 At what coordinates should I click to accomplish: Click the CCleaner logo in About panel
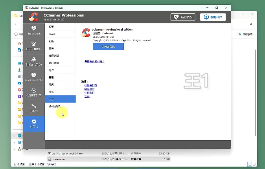coord(86,33)
